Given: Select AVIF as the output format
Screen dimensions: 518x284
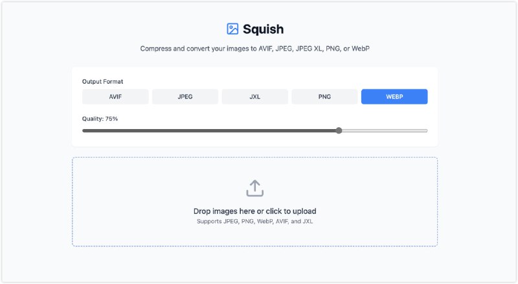Looking at the screenshot, I should (x=115, y=97).
